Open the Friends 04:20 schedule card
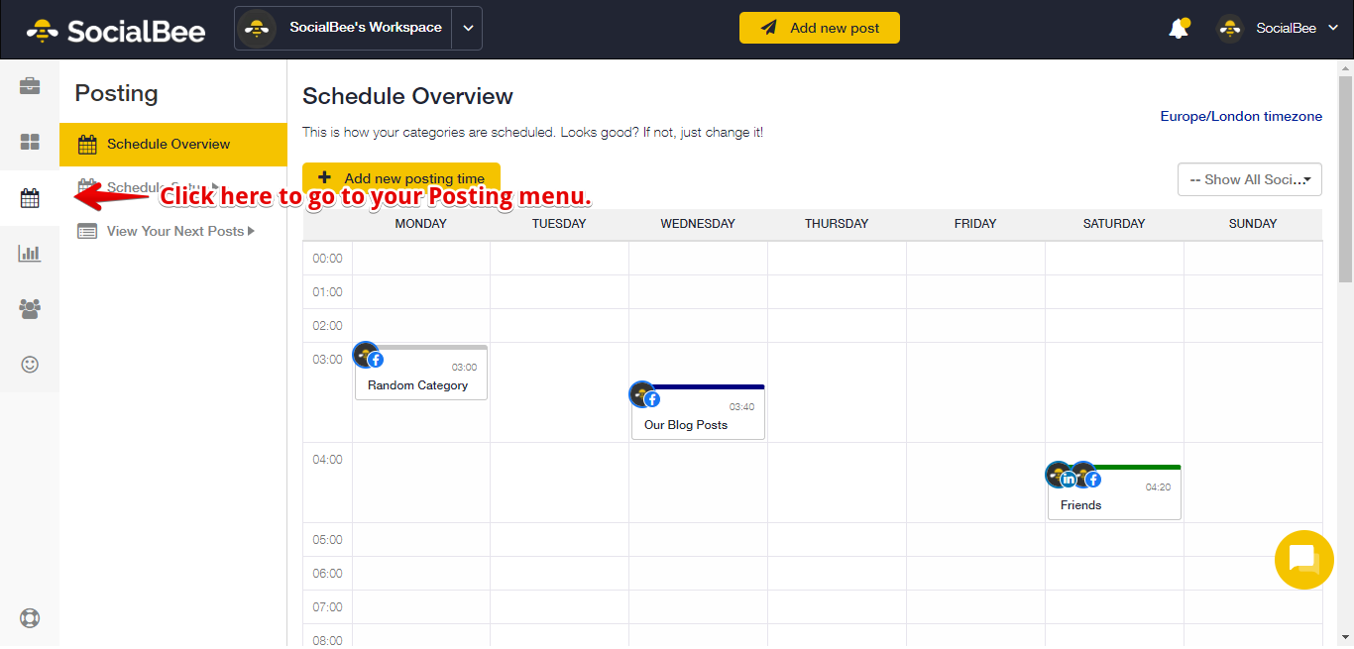Image resolution: width=1354 pixels, height=649 pixels. [1114, 492]
